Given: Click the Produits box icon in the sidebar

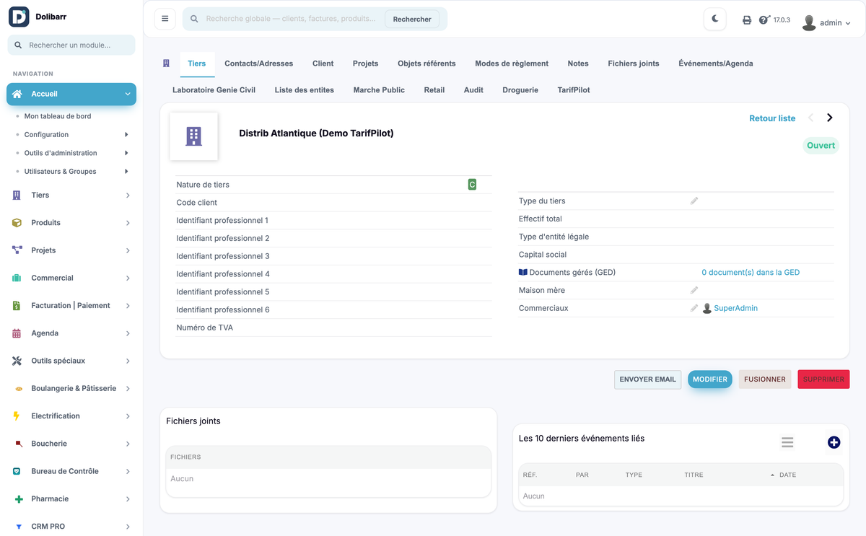Looking at the screenshot, I should point(17,223).
